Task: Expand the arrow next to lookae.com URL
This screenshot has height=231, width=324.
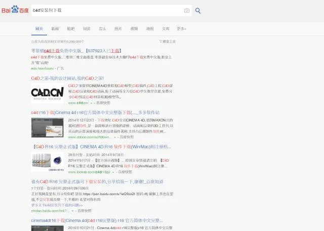Action: tap(113, 172)
